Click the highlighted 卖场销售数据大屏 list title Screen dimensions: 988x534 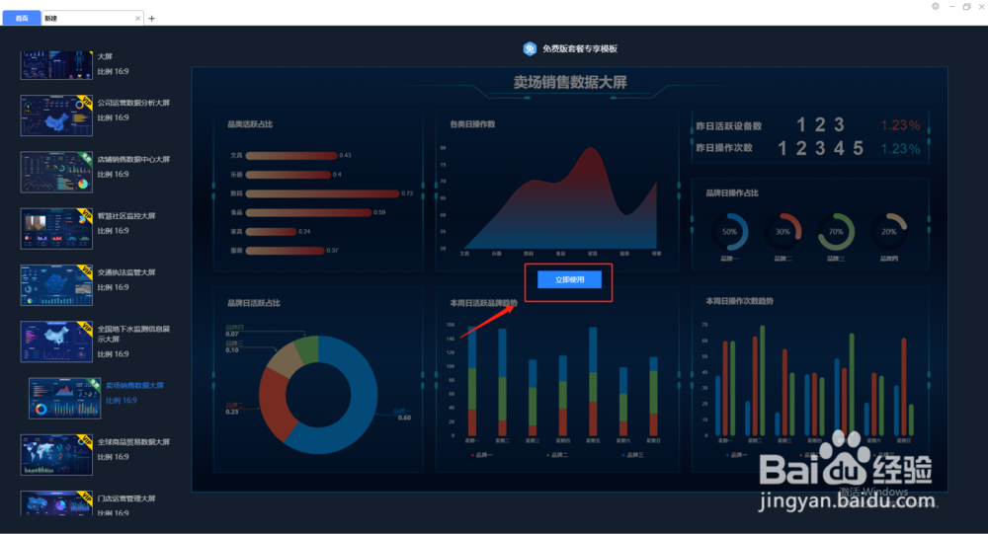click(134, 385)
